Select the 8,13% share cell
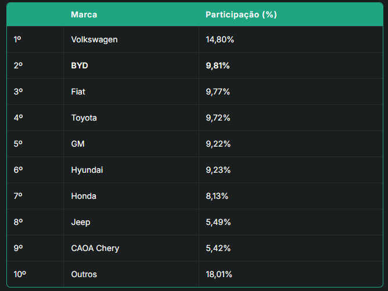 coord(217,196)
